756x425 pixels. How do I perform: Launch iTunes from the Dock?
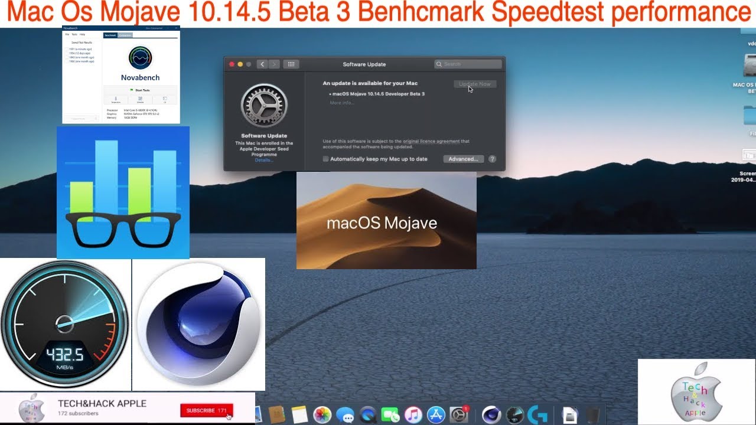coord(413,415)
